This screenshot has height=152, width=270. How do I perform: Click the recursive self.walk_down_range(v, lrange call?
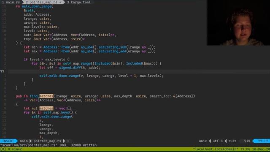pyautogui.click(x=101, y=76)
